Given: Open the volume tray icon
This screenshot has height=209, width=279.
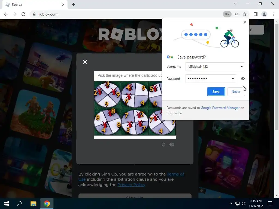Looking at the screenshot, I should tap(244, 204).
